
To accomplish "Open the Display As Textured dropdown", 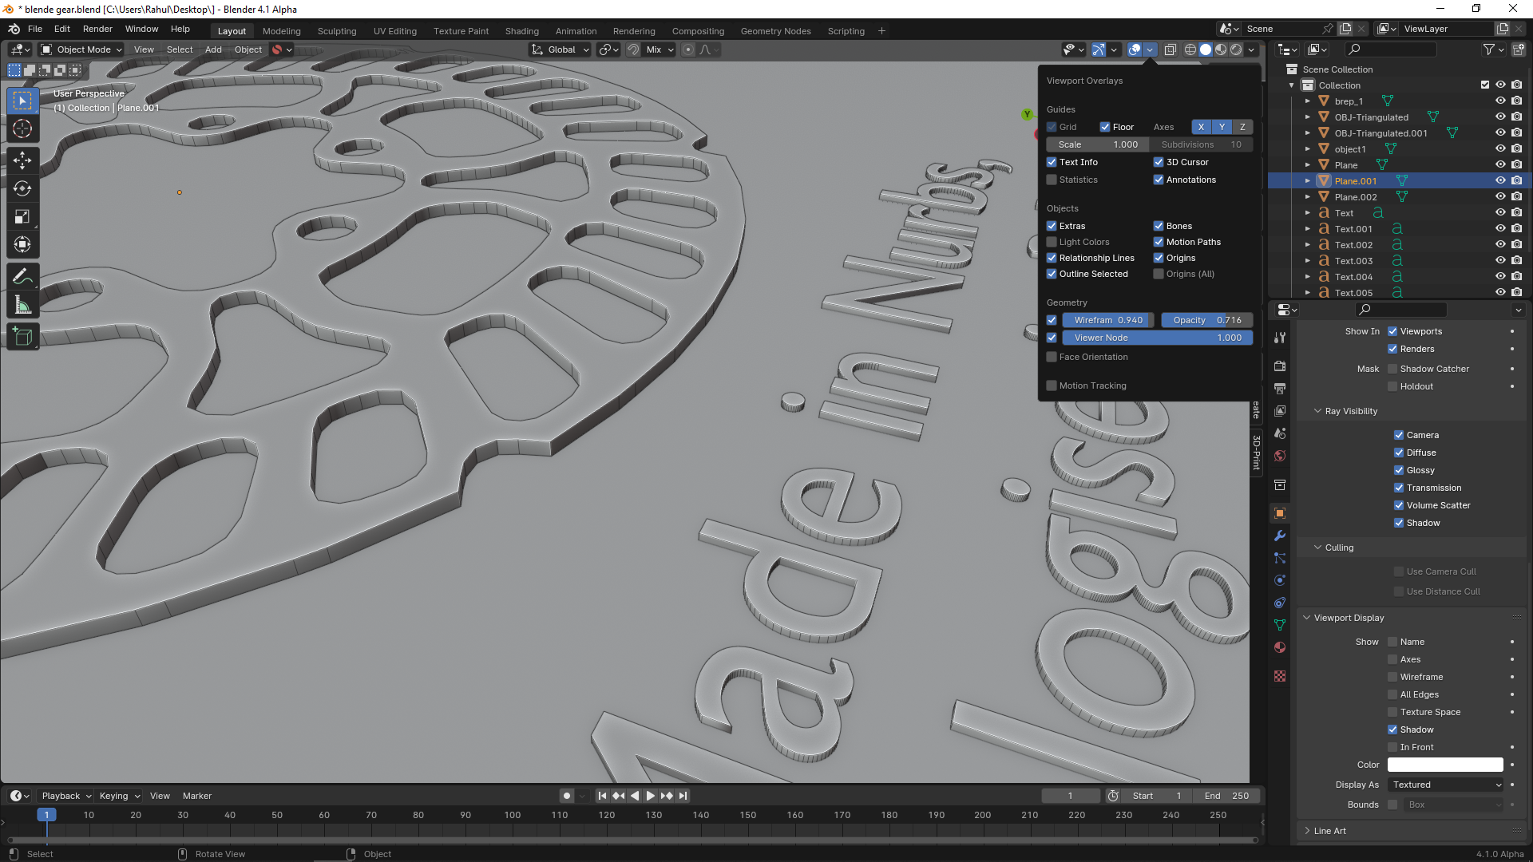I will click(1445, 785).
